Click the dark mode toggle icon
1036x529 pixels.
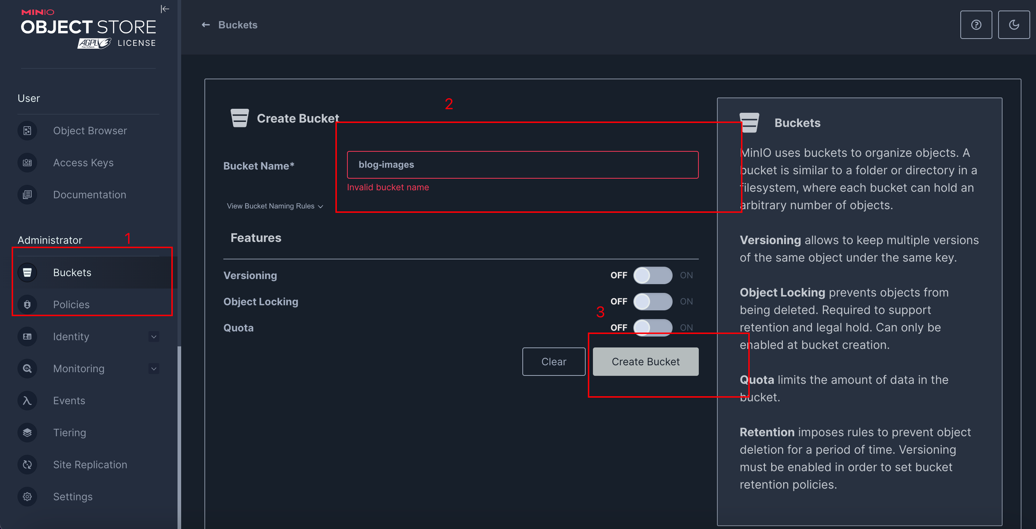coord(1013,25)
